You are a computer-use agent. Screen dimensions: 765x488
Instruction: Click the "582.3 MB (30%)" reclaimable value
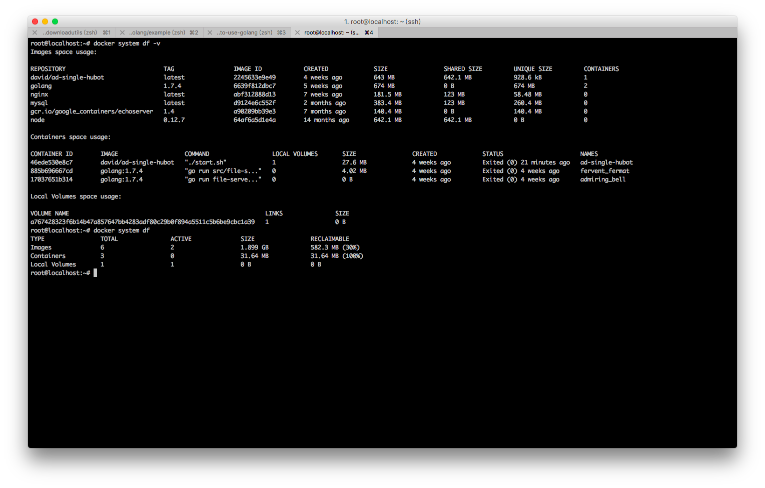click(334, 247)
